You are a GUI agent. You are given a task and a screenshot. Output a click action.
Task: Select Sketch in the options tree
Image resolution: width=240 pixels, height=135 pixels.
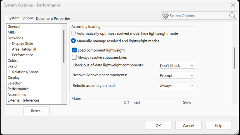click(13, 66)
